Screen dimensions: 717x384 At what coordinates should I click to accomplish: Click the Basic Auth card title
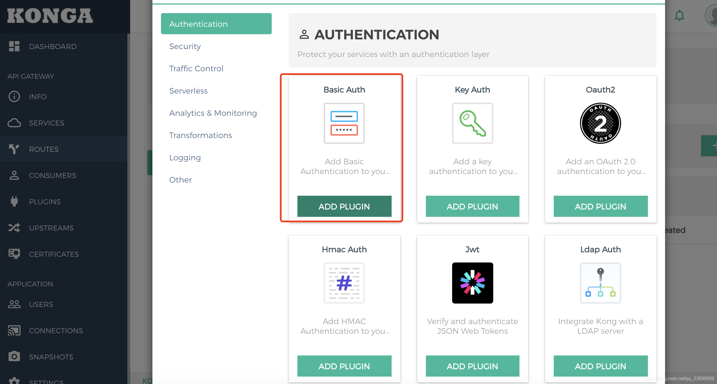[x=344, y=90]
